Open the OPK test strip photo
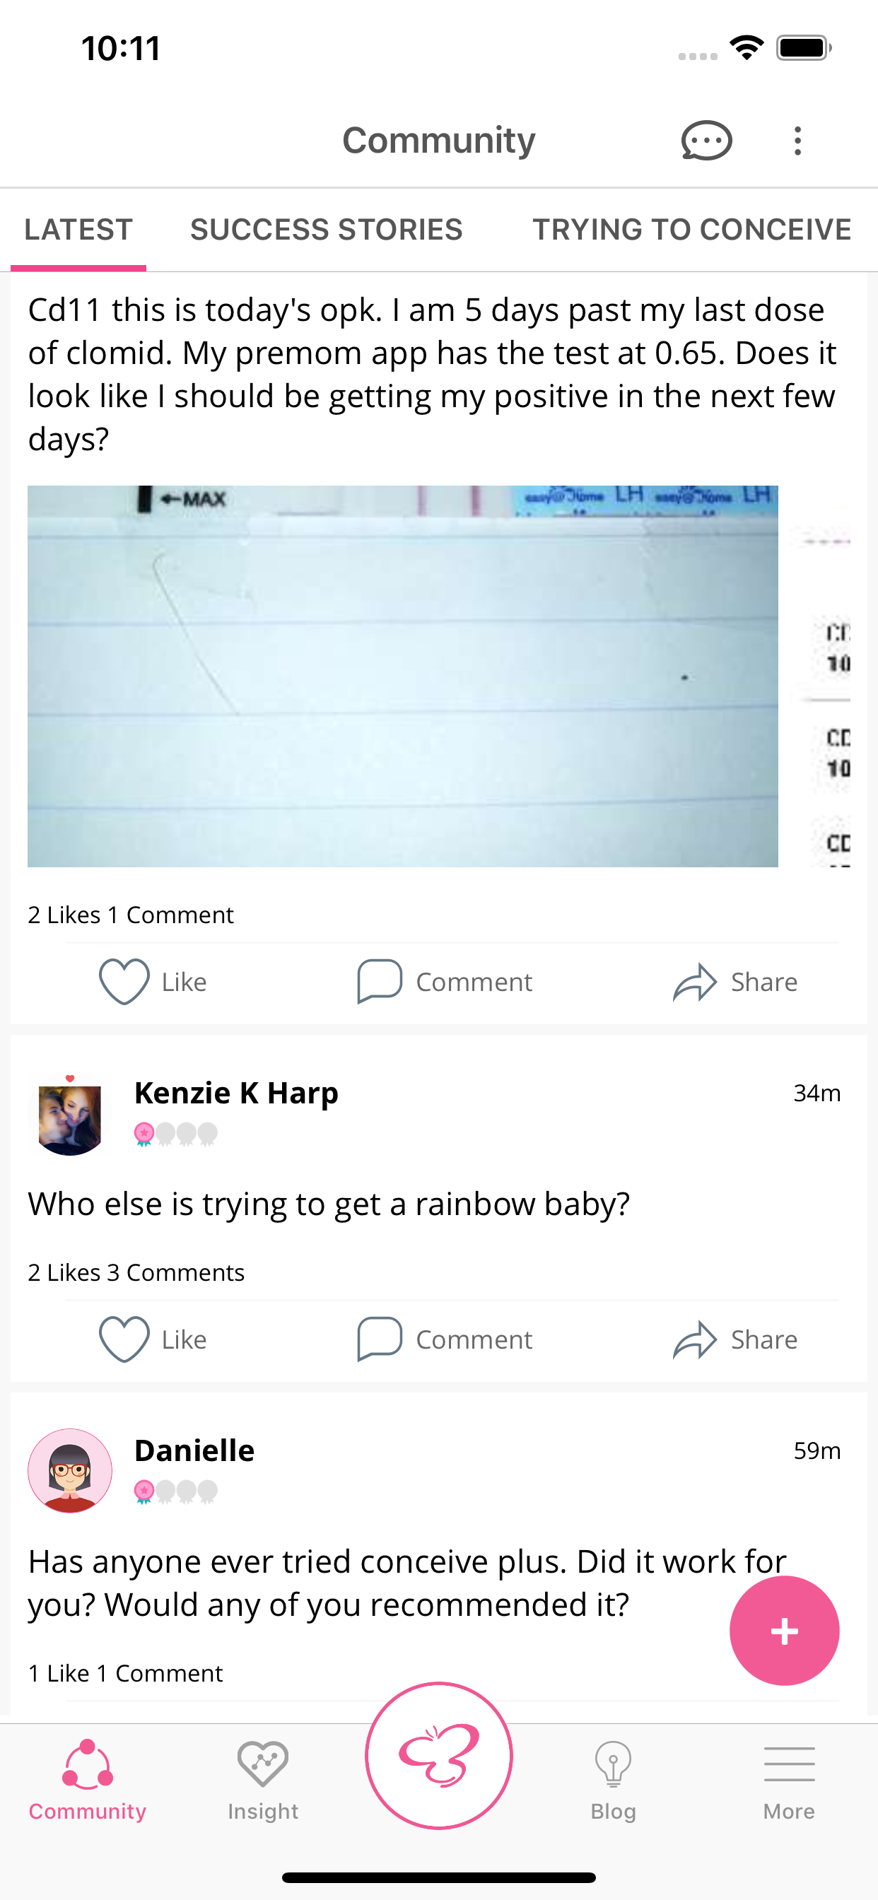878x1900 pixels. [403, 676]
